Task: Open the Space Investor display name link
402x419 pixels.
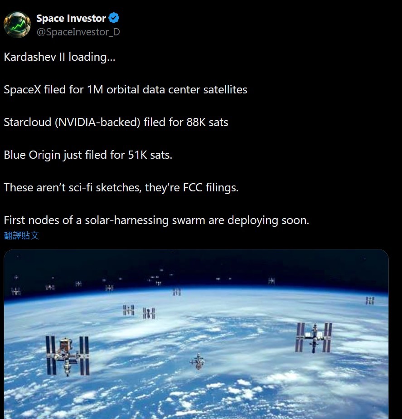Action: point(71,19)
